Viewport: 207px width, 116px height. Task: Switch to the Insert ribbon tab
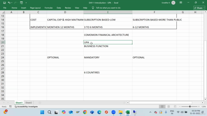(24, 8)
